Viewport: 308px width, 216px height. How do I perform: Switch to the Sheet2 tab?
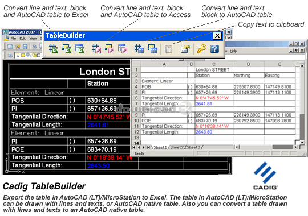(x=177, y=147)
